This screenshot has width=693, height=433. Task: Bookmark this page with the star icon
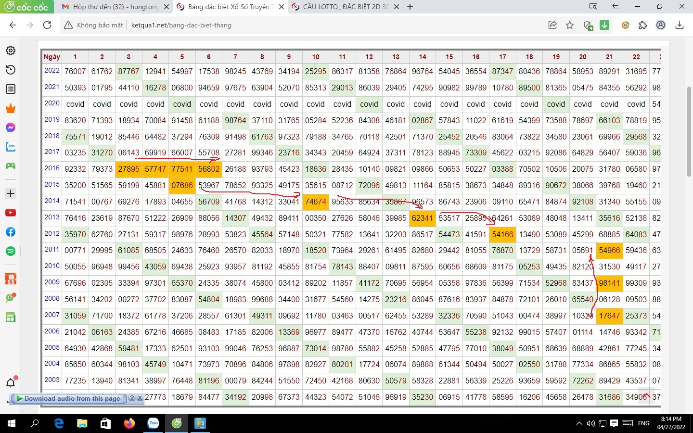(x=570, y=25)
